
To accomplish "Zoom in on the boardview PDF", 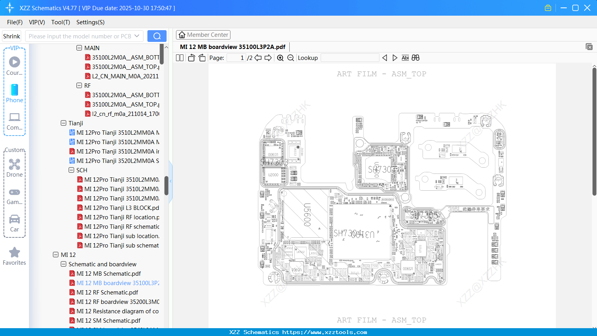I will coord(280,58).
